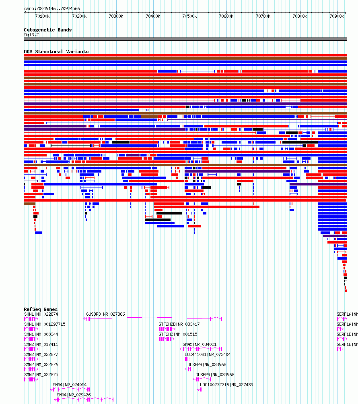
Task: Select the SMN2|NM_017411 gene glyph
Action: [31, 349]
